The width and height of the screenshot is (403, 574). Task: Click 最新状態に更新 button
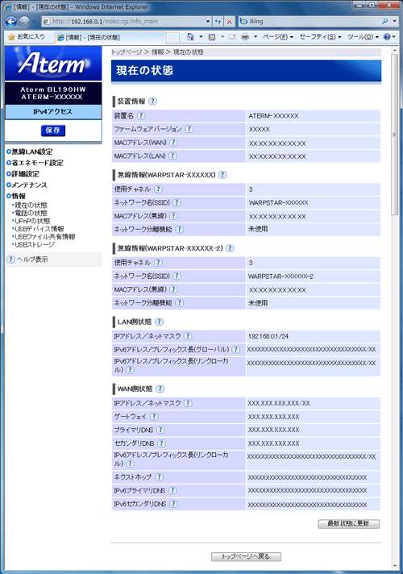click(x=348, y=524)
